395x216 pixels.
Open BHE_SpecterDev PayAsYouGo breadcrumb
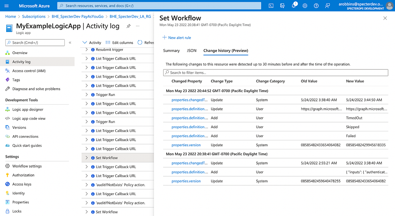pyautogui.click(x=78, y=16)
